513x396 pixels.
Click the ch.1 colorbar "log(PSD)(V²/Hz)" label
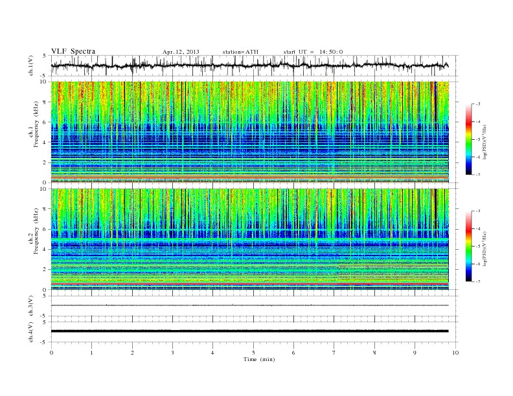[x=484, y=142]
